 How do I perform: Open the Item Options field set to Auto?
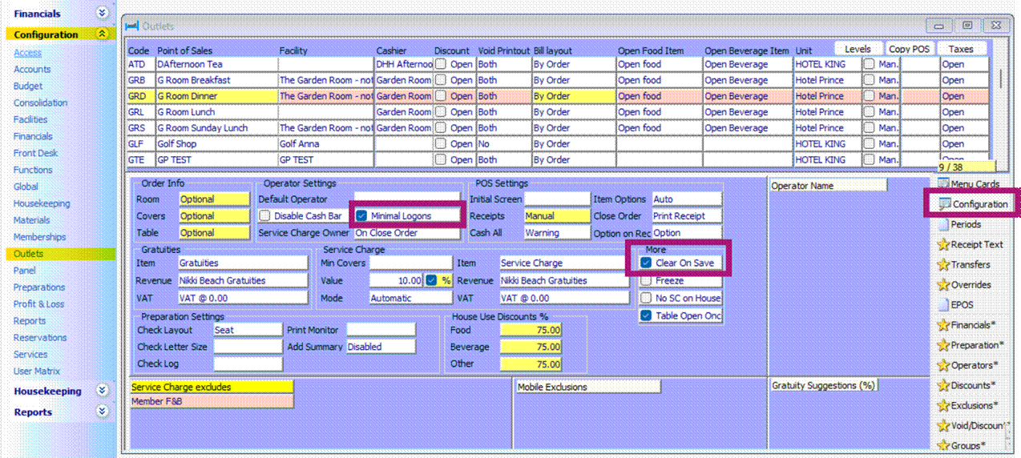tap(687, 199)
